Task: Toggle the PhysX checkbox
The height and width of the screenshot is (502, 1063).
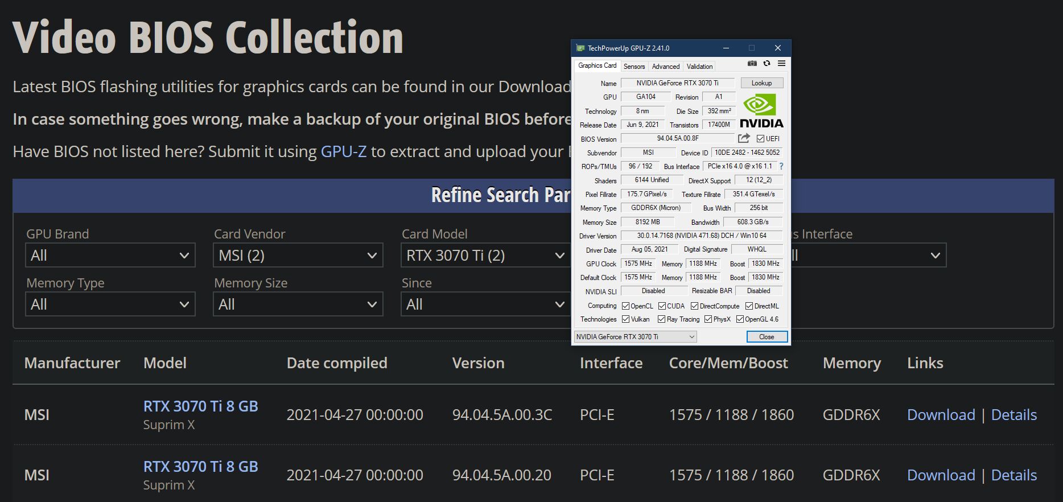Action: 708,319
